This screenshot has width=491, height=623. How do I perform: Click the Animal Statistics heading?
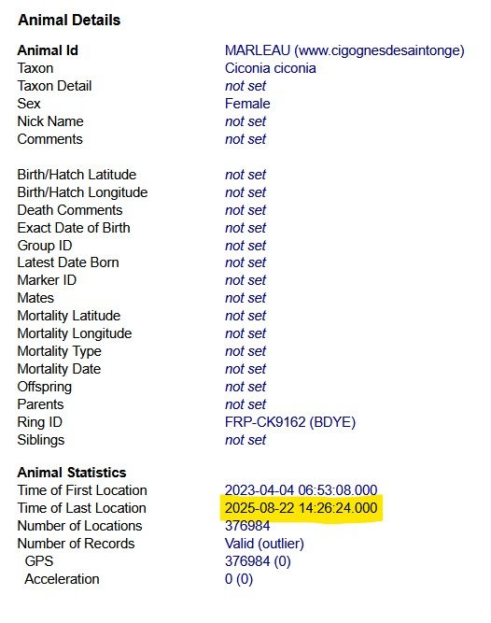72,473
